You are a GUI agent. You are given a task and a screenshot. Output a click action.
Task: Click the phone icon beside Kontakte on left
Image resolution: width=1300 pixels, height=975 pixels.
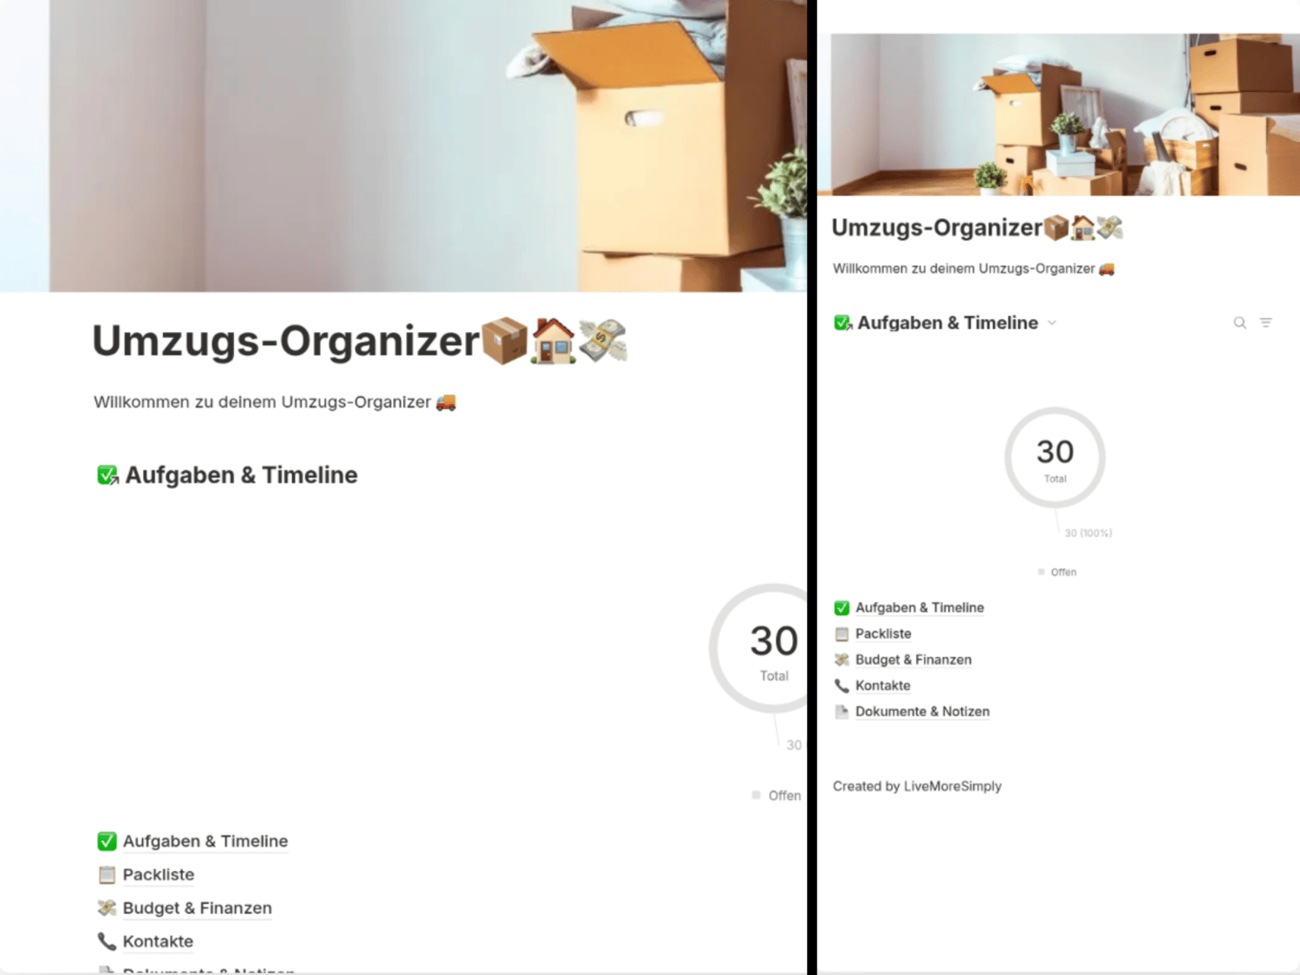point(107,941)
